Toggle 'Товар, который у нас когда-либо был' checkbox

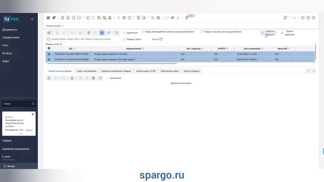click(x=202, y=32)
